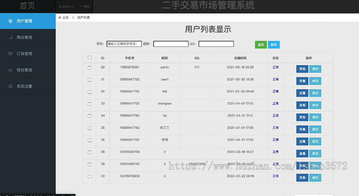Image resolution: width=359 pixels, height=196 pixels.
Task: Click 修改 for user zhangsan
Action: 315,105
